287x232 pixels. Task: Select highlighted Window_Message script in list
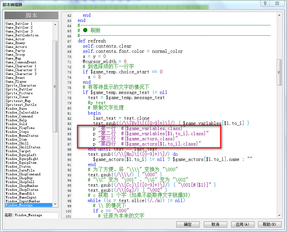(29, 205)
